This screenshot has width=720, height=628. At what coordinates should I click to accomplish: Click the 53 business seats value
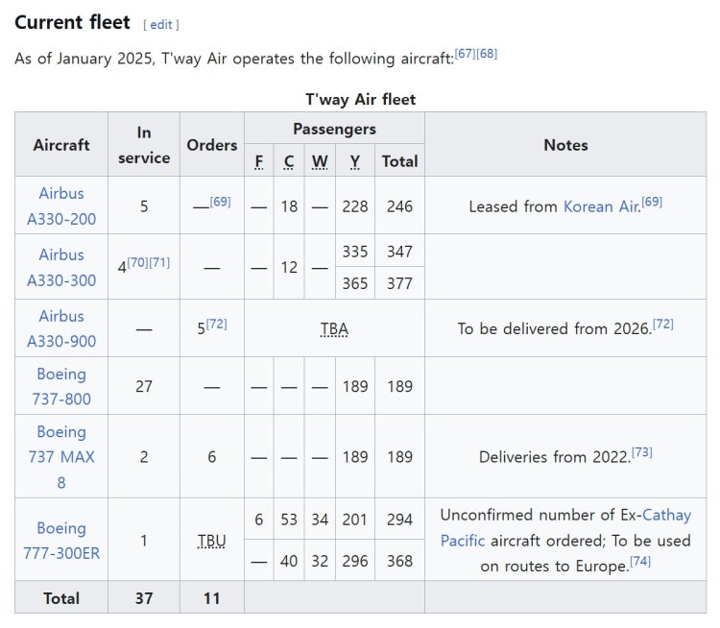(289, 519)
